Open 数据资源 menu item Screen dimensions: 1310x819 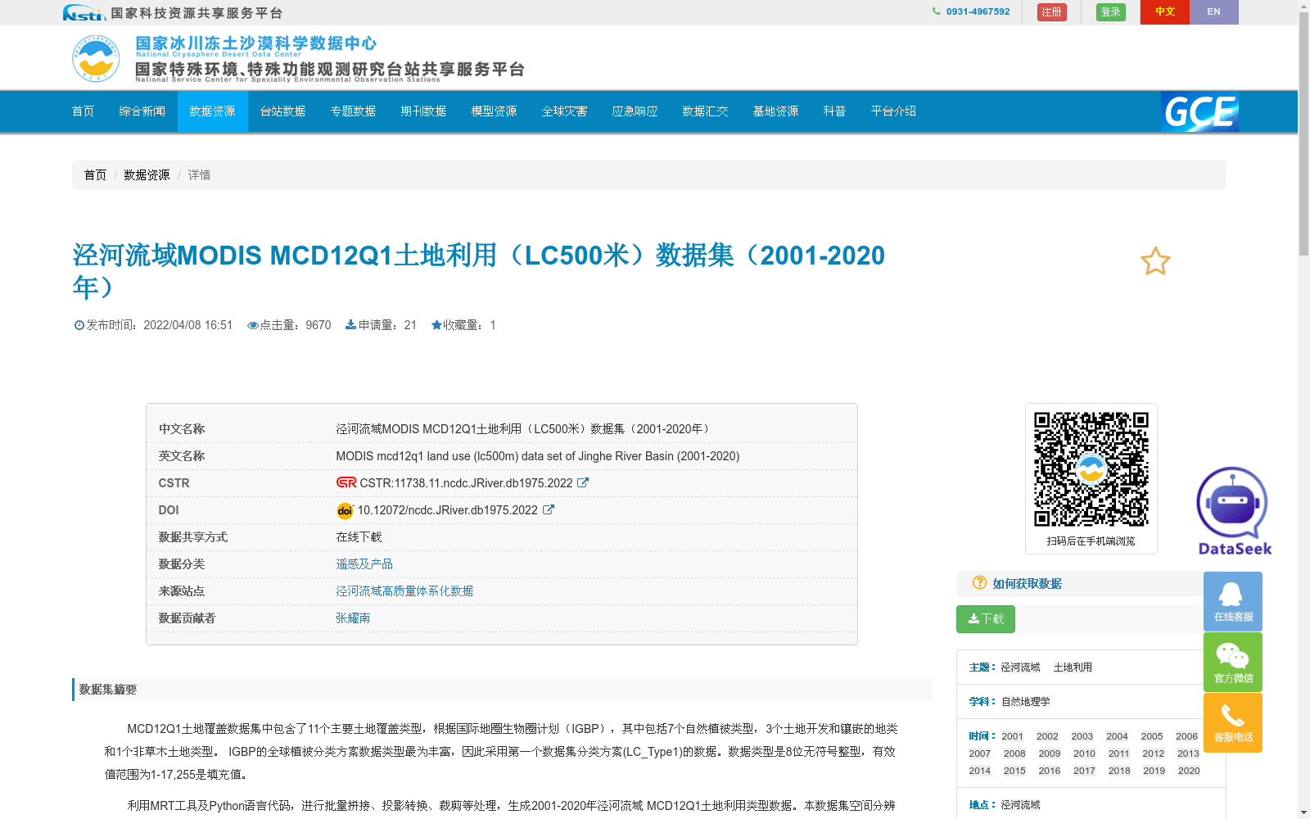coord(213,111)
